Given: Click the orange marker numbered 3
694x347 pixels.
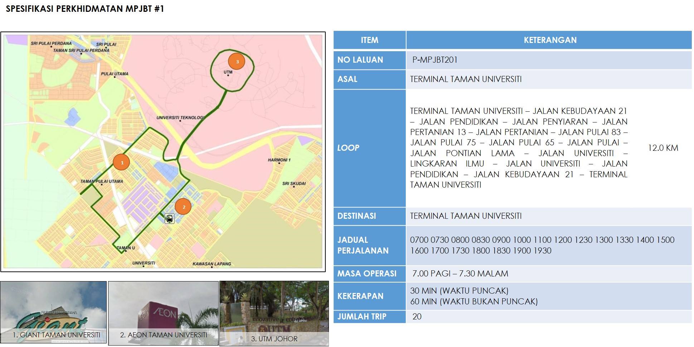Looking at the screenshot, I should [x=237, y=62].
